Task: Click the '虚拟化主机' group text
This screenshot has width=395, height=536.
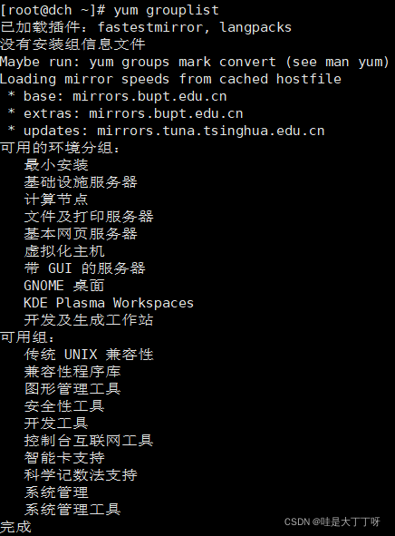Action: coord(64,251)
